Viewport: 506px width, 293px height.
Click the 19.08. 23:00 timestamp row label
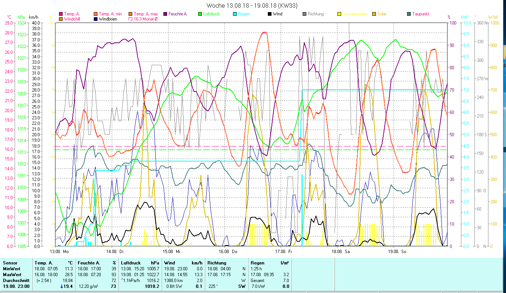point(16,286)
